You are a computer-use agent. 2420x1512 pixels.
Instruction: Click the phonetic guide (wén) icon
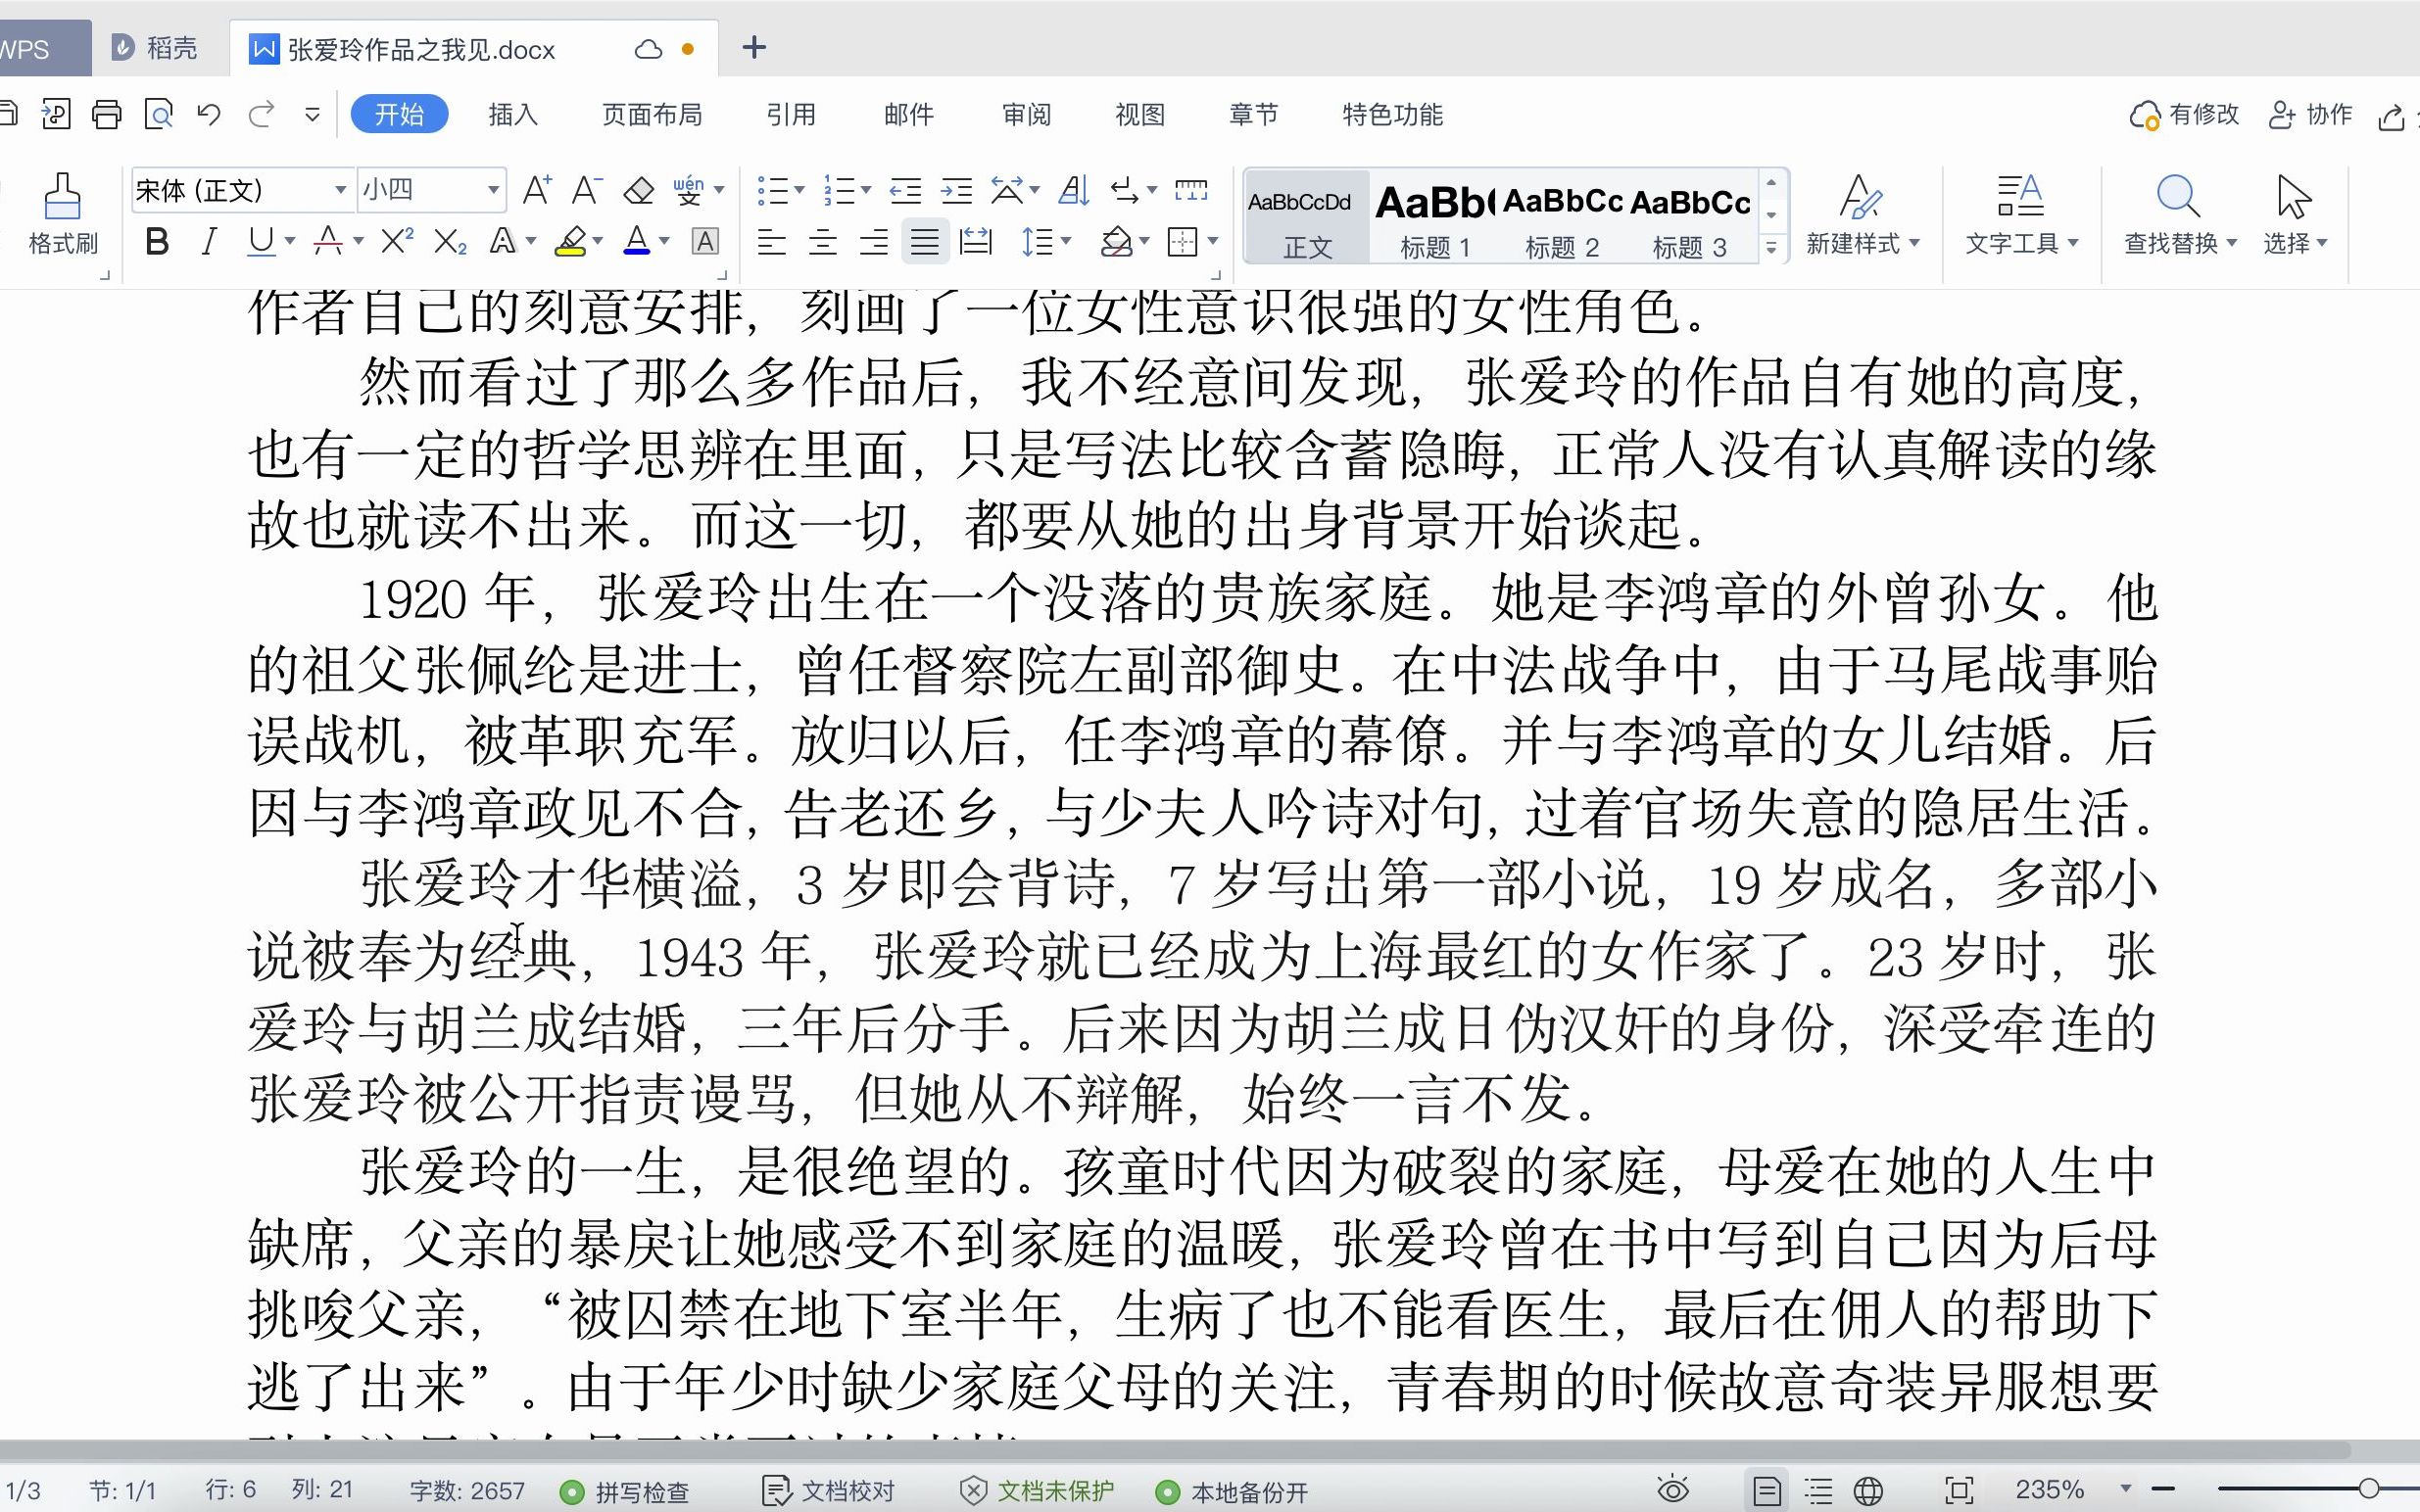(x=689, y=190)
